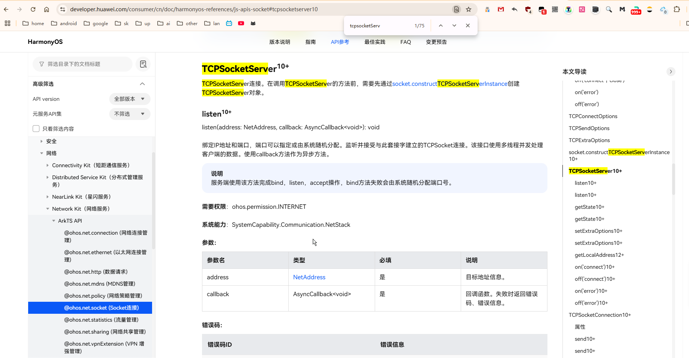
Task: Open the 指南 nav tab
Action: (x=311, y=42)
